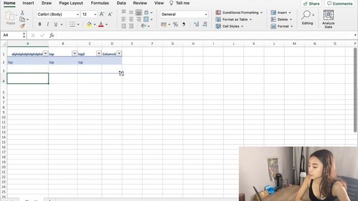Open the Draw tab
This screenshot has height=201, width=358.
tap(46, 3)
